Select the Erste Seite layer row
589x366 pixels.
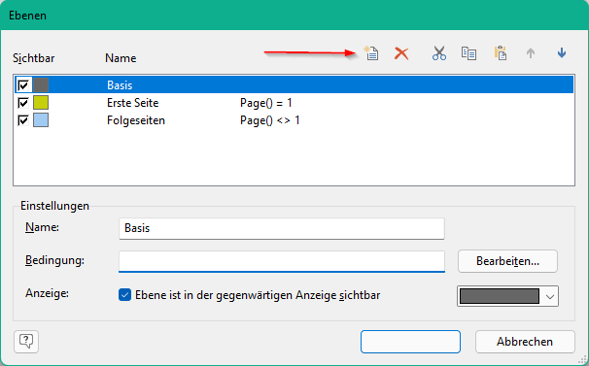pos(294,103)
